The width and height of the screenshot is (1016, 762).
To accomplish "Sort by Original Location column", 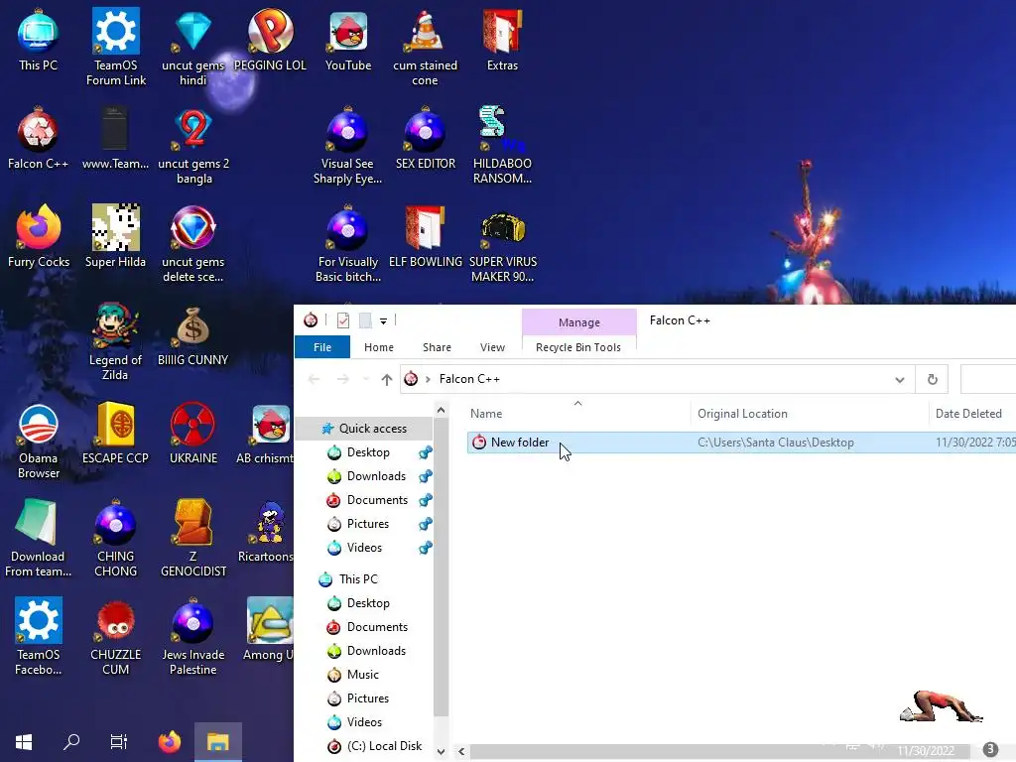I will point(810,414).
